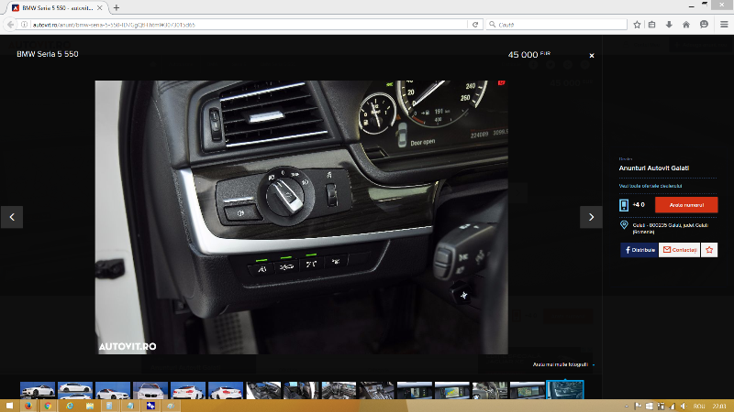Go to the previous photo in gallery
This screenshot has width=734, height=412.
pos(12,217)
